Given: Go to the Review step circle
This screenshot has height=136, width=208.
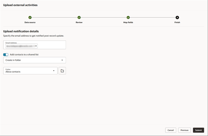Looking at the screenshot, I should tap(79, 18).
